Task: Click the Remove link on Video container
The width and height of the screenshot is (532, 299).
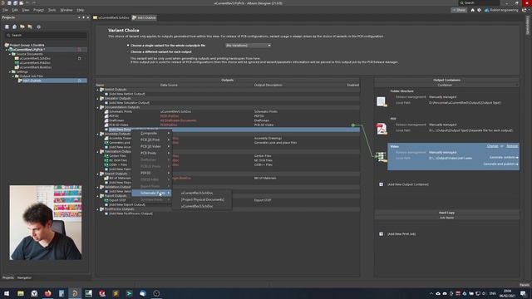Action: pos(512,146)
